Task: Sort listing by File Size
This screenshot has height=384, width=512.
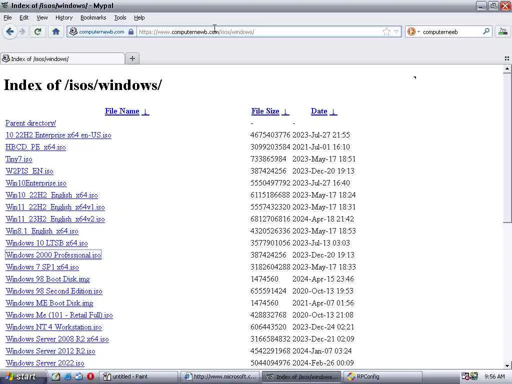Action: [x=265, y=111]
